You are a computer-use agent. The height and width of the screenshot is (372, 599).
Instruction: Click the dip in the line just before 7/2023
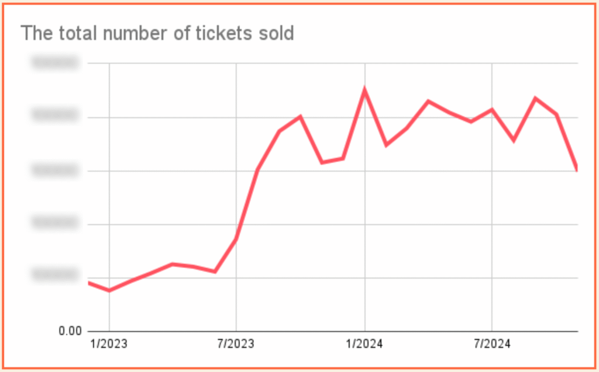215,272
